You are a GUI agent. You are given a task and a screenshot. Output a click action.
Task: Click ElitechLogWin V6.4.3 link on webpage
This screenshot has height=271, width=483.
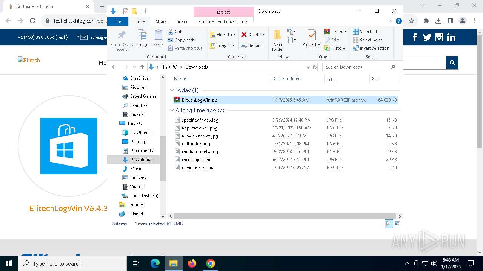click(x=68, y=208)
